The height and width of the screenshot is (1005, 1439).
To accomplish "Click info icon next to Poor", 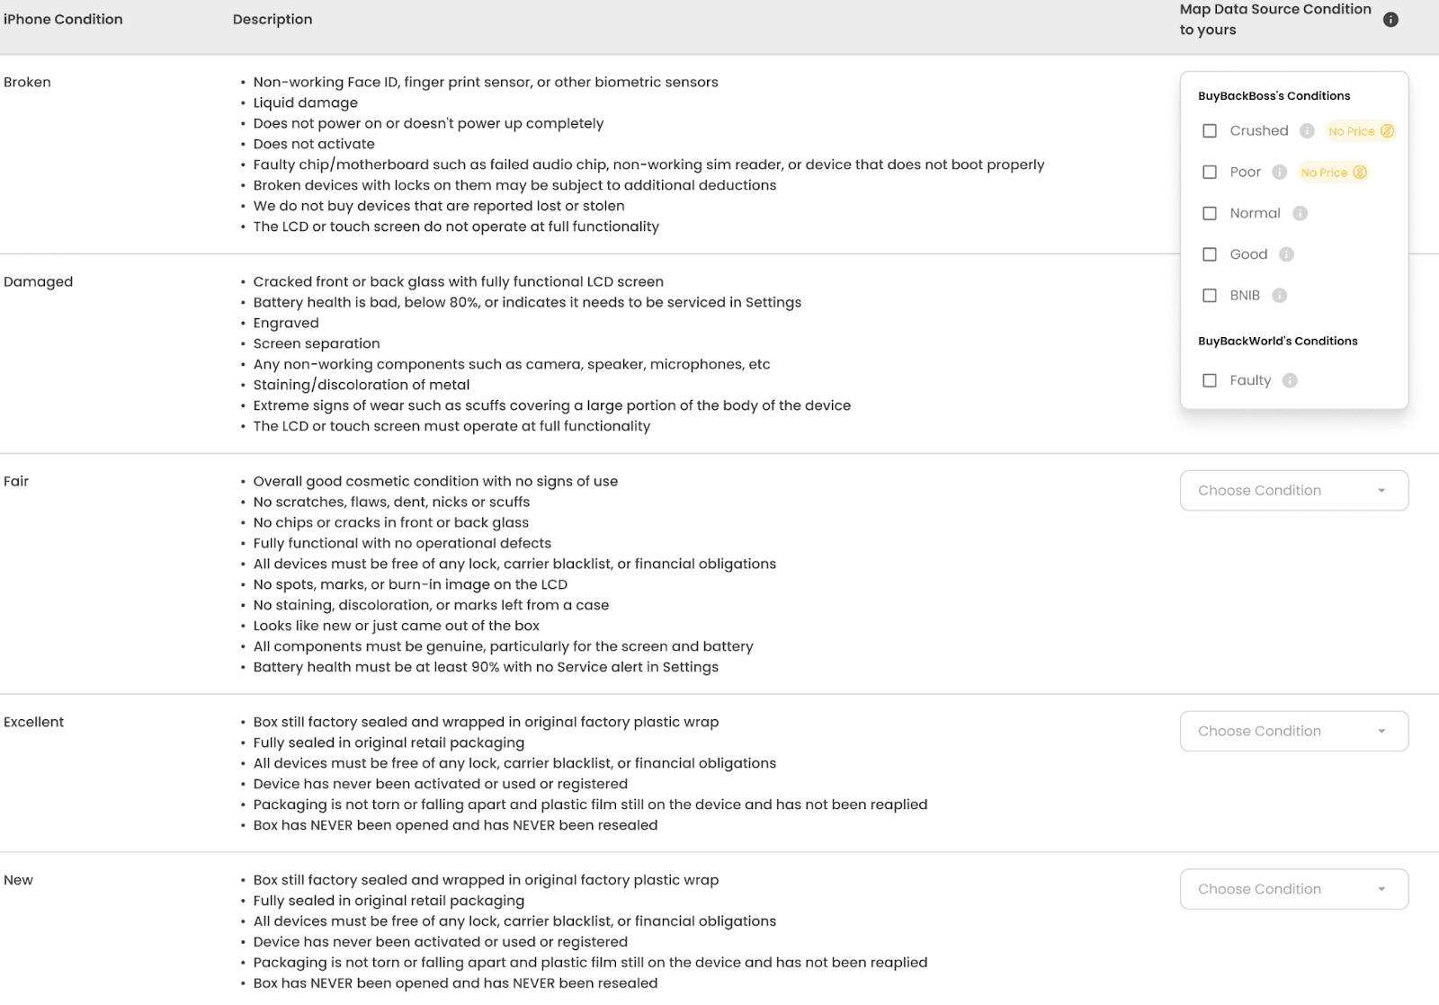I will point(1280,173).
